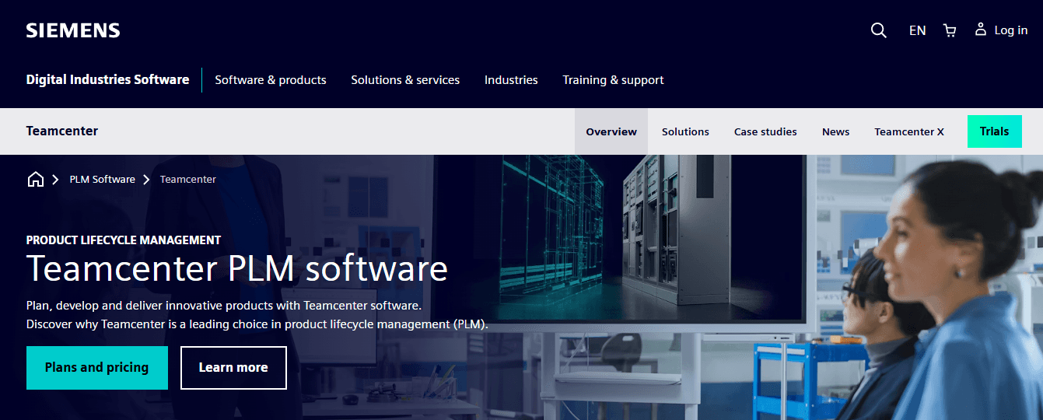Click the breadcrumb home icon
Screen dimensions: 1043x420
pos(35,179)
